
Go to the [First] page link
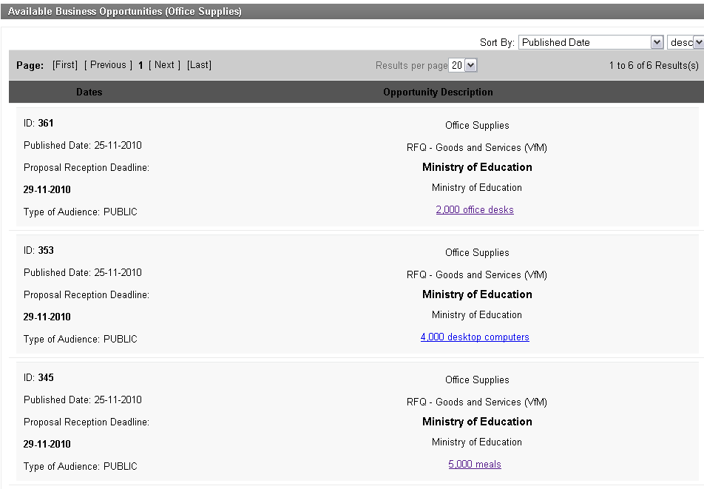(65, 65)
